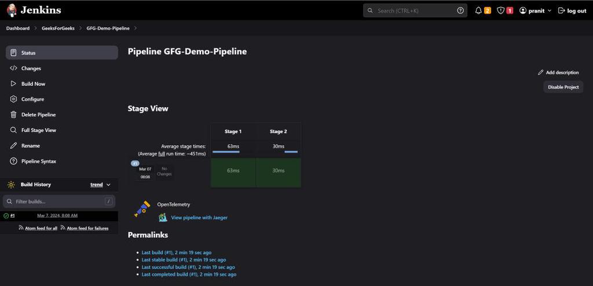Screen dimensions: 593x286
Task: Click Delete Pipeline in sidebar
Action: 61,115
